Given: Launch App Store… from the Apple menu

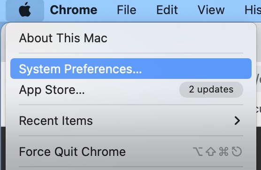Looking at the screenshot, I should 131,90.
